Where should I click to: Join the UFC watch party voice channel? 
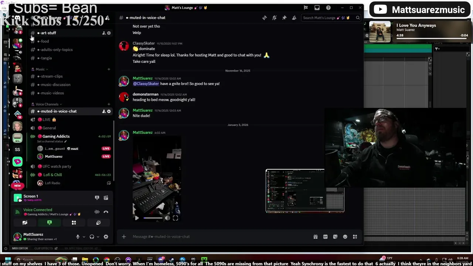point(70,166)
